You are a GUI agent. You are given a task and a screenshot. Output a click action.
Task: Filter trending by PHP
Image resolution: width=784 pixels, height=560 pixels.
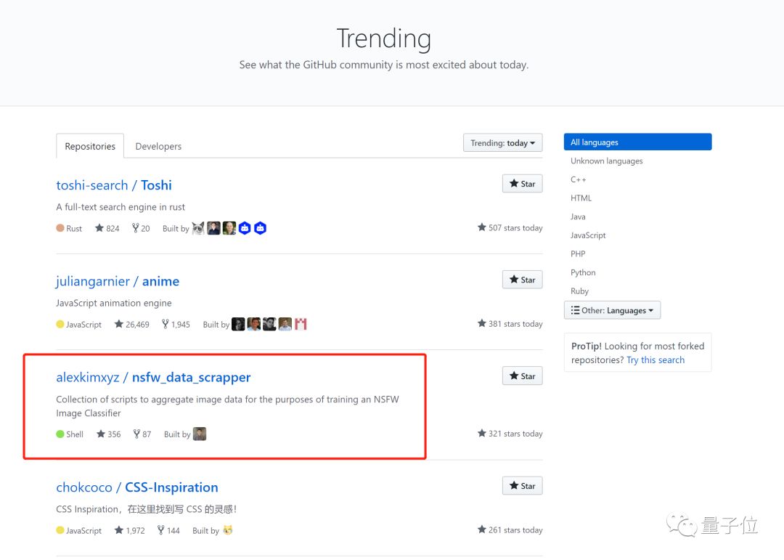tap(578, 253)
